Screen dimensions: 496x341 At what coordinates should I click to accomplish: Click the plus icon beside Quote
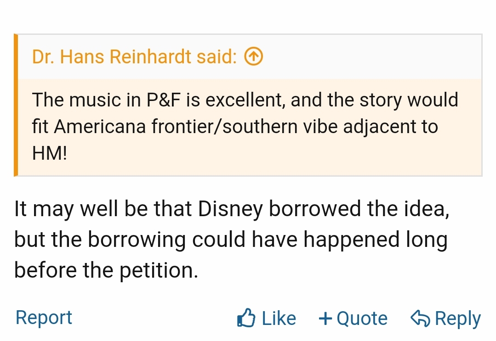pyautogui.click(x=325, y=319)
